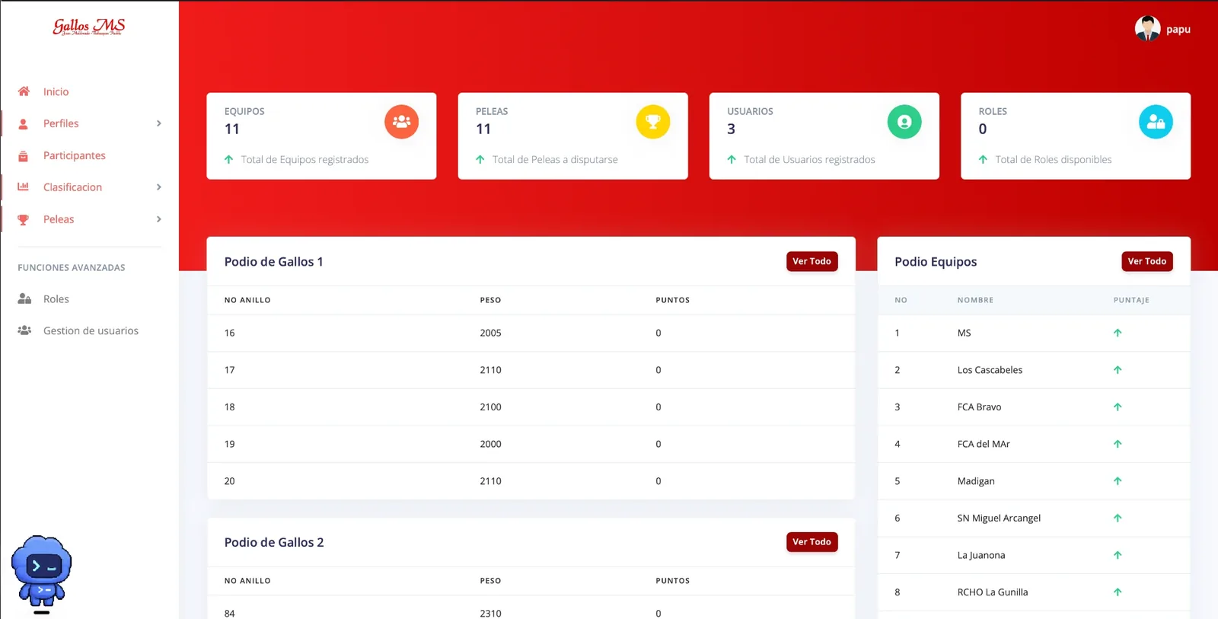Click the Participantes icon in sidebar

tap(24, 155)
